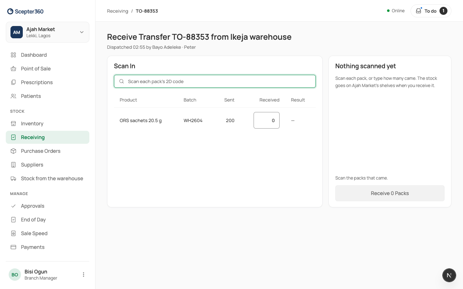This screenshot has width=463, height=289.
Task: Open the To do inbox button
Action: (x=431, y=11)
